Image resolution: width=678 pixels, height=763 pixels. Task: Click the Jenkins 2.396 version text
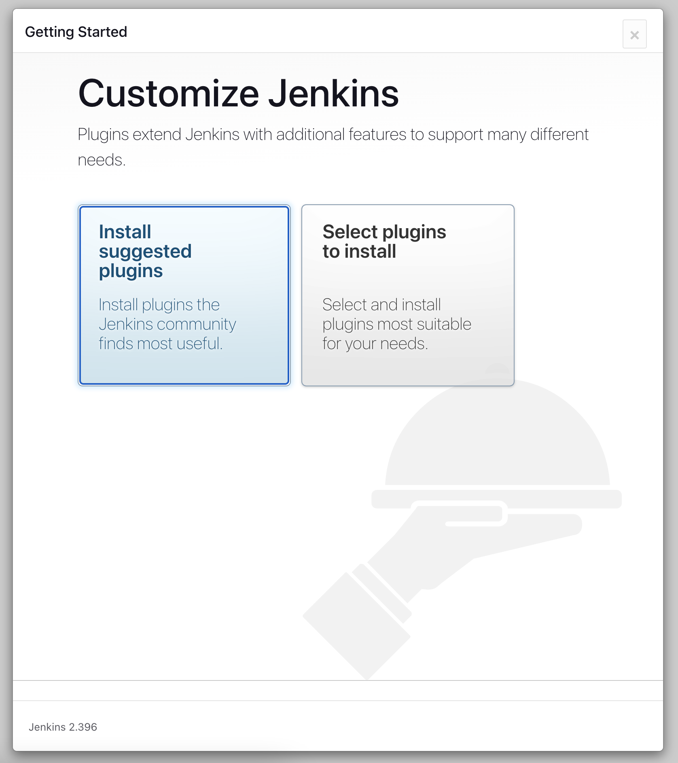pyautogui.click(x=63, y=727)
